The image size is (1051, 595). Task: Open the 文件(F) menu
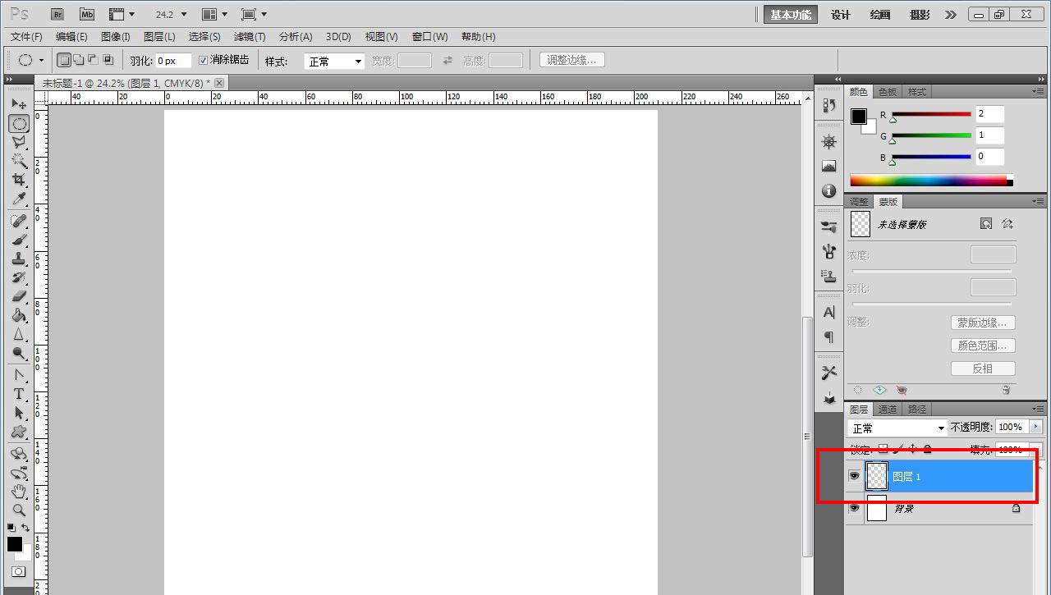26,36
